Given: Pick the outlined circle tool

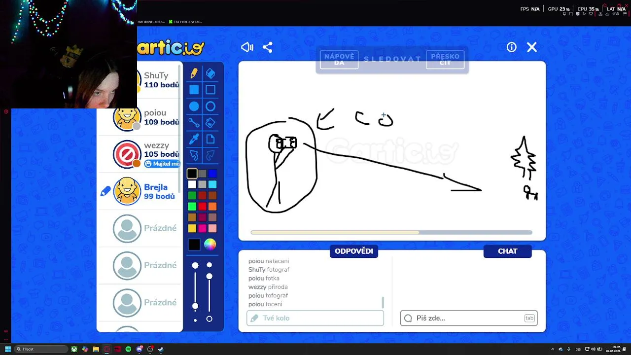Looking at the screenshot, I should (x=210, y=106).
